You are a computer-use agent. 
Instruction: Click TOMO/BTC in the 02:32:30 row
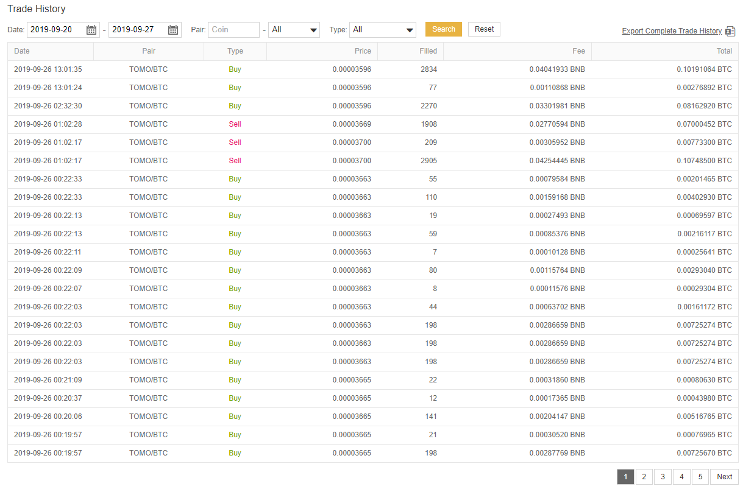[149, 106]
